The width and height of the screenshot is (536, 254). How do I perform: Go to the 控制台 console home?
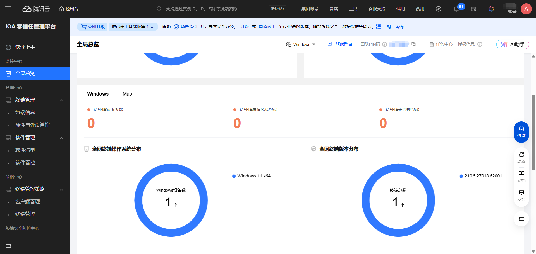[68, 9]
